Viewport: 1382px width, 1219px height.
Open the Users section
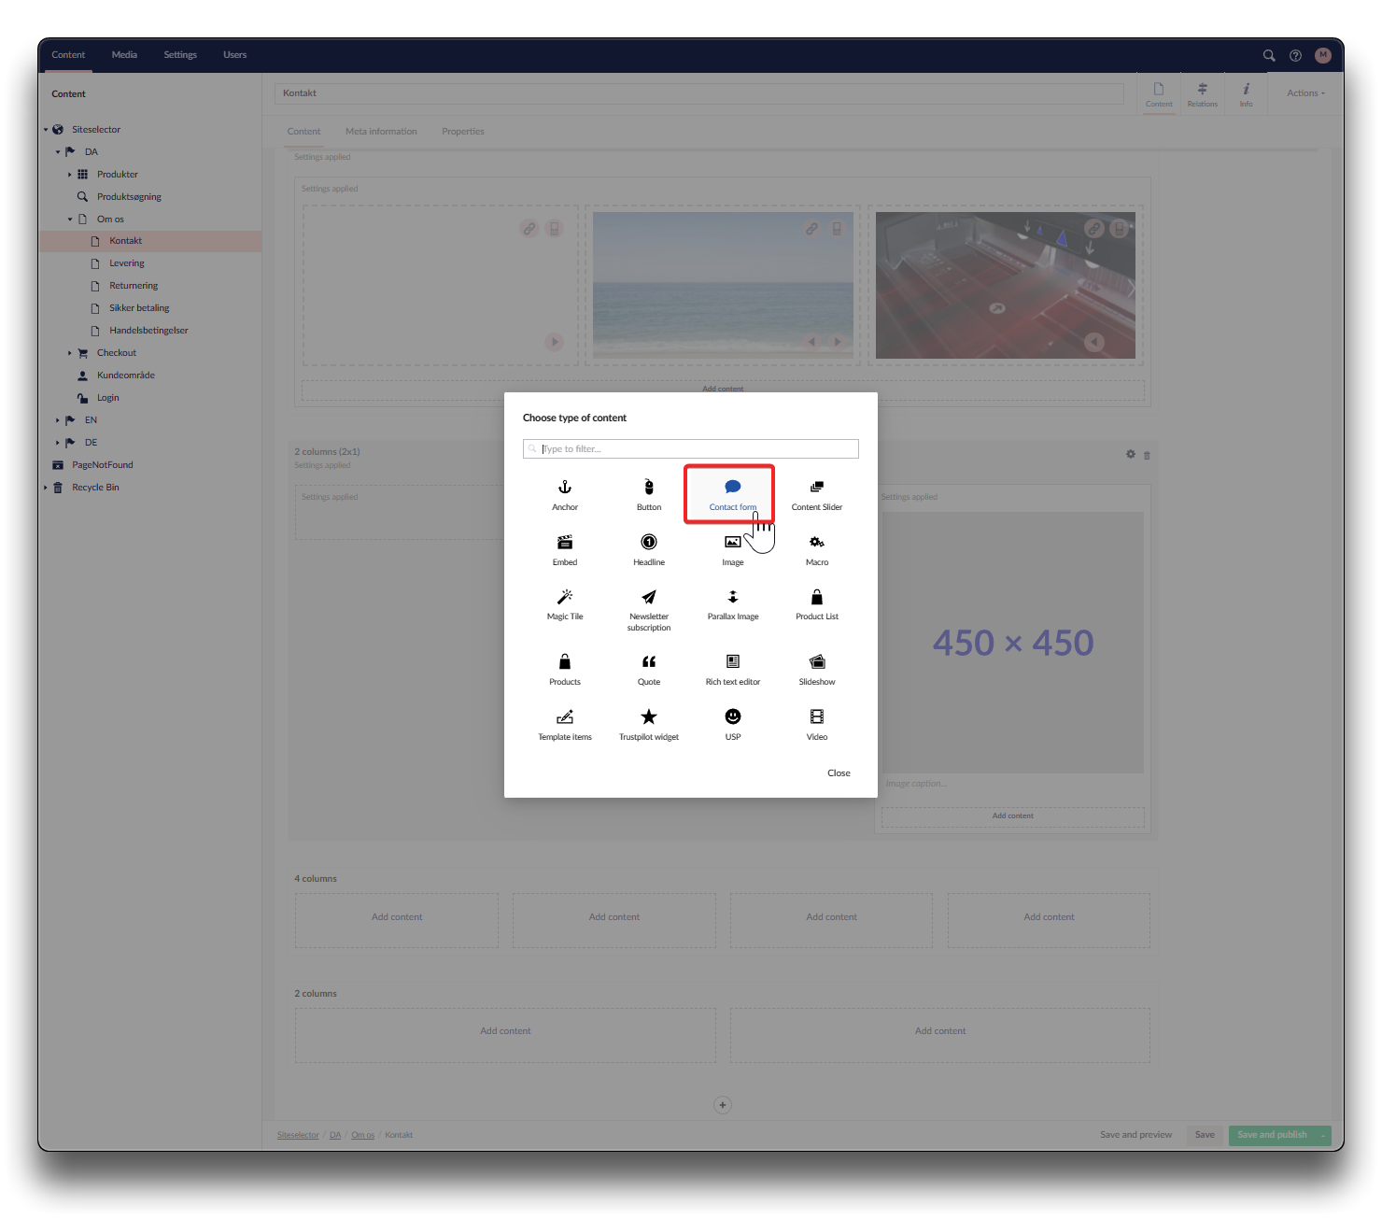point(234,54)
